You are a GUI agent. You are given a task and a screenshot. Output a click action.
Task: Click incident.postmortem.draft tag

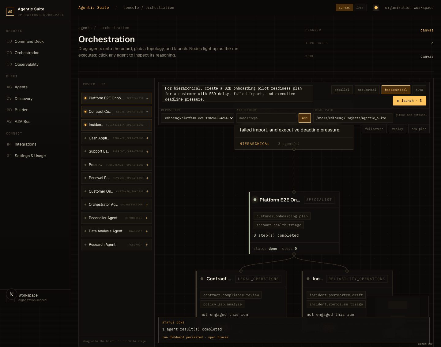tap(336, 295)
